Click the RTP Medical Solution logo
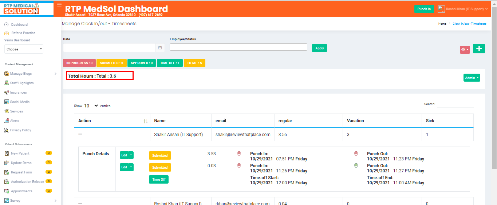Viewport: 497px width, 205px height. click(21, 9)
